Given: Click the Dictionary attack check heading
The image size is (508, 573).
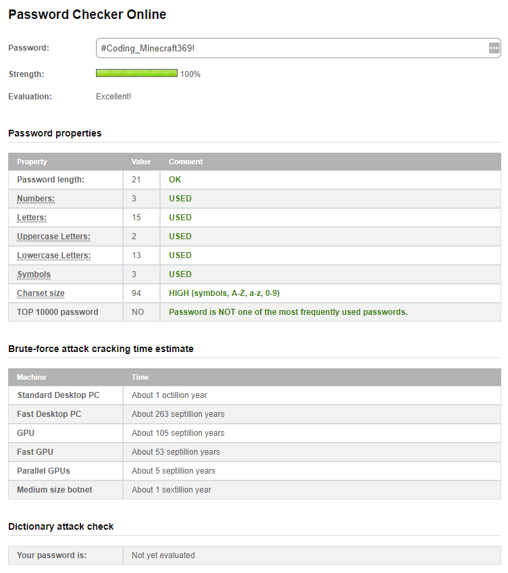Looking at the screenshot, I should (x=61, y=526).
